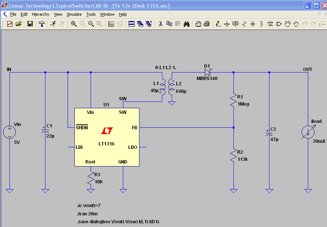The height and width of the screenshot is (227, 327).
Task: Click the .save dialogbox directive text
Action: point(118,222)
